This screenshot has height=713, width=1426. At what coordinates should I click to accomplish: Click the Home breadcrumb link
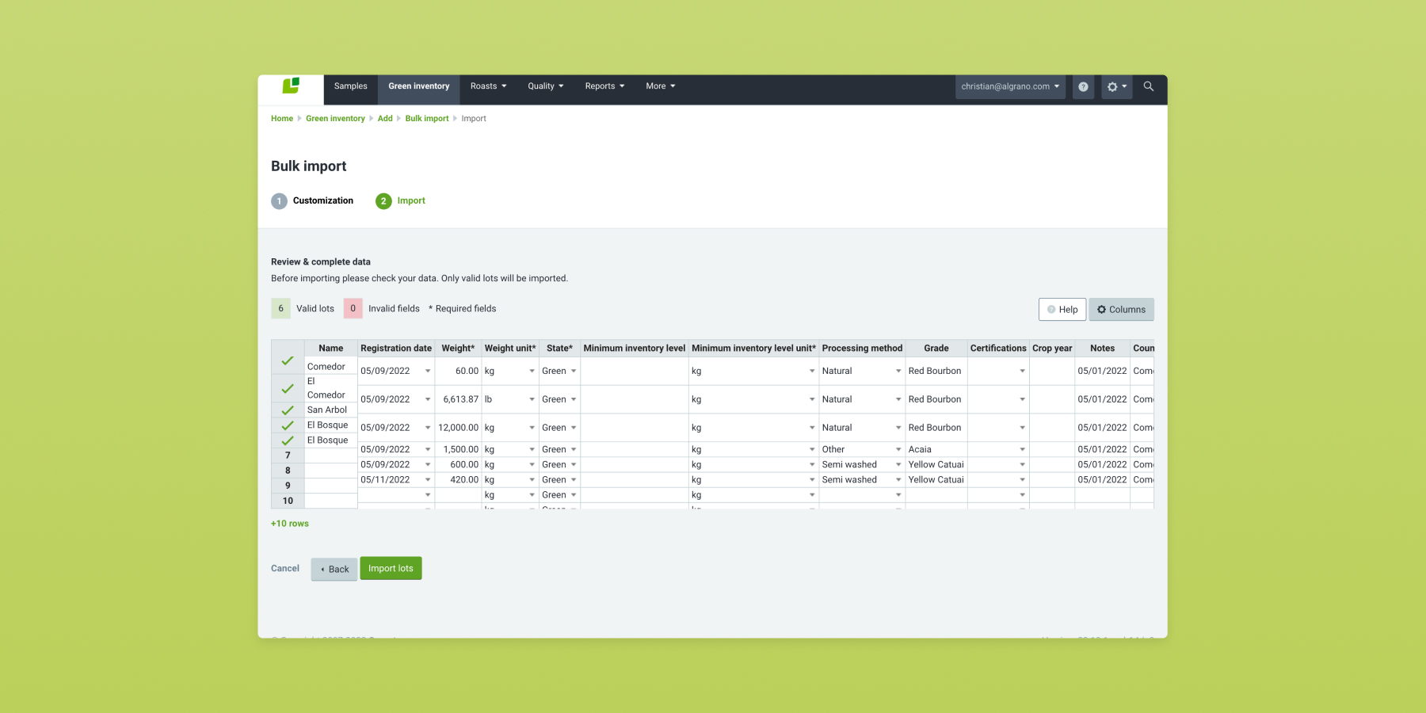coord(282,119)
